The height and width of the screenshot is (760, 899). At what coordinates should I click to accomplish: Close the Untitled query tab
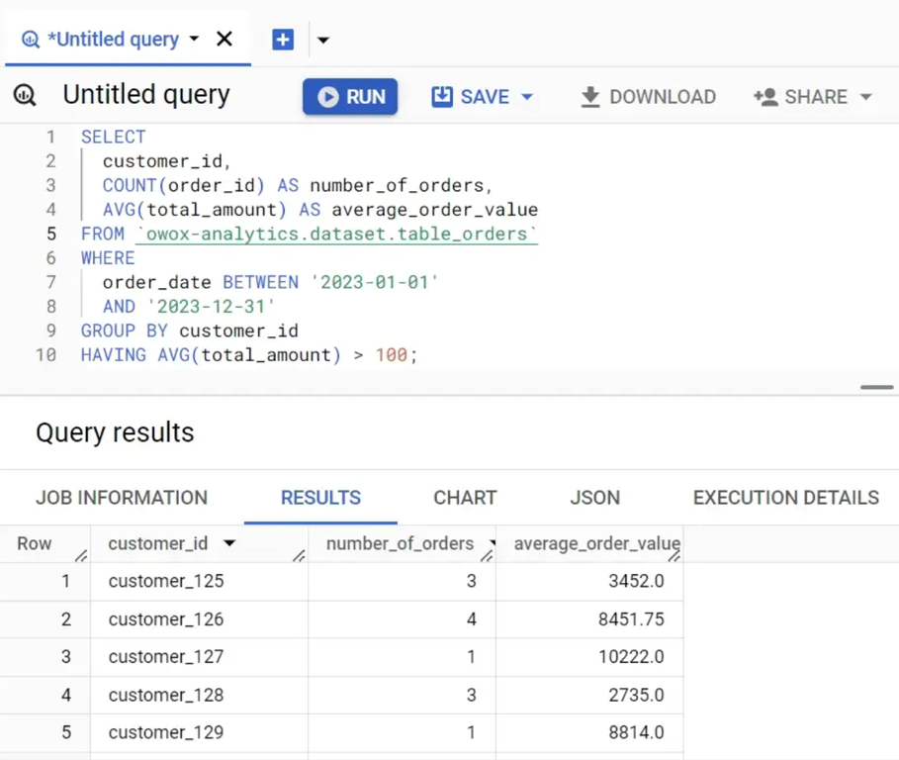[225, 39]
